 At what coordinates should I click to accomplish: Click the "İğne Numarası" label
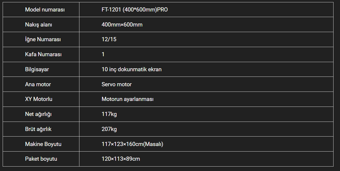pyautogui.click(x=43, y=39)
